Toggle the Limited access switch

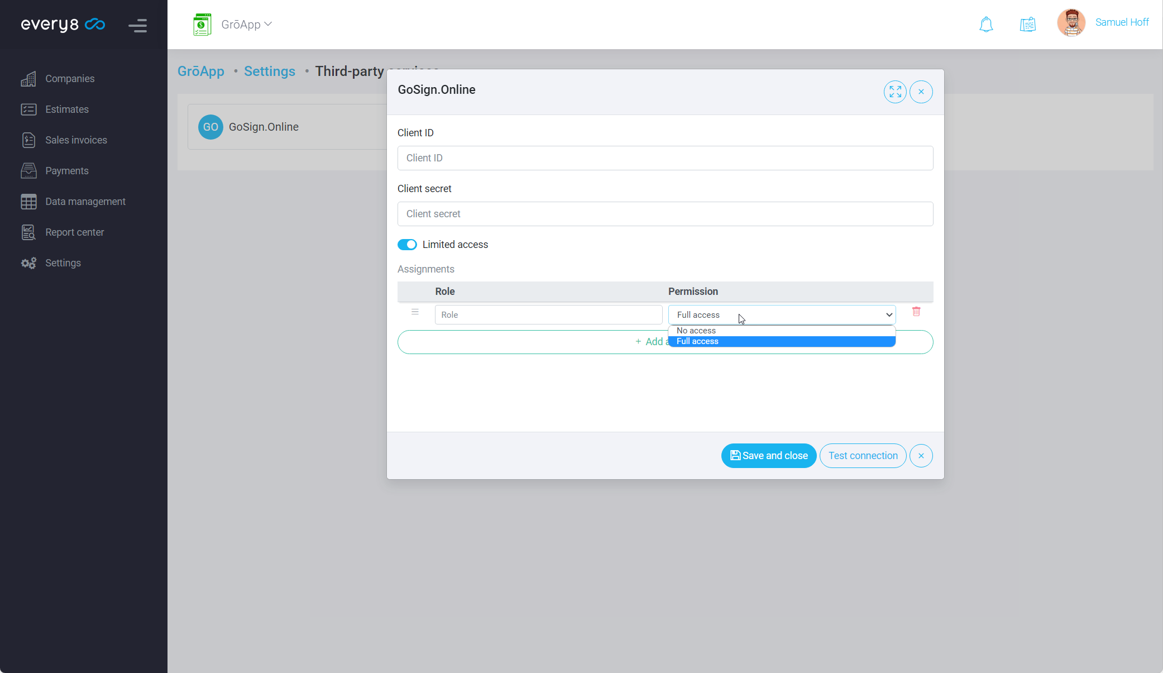pos(407,245)
